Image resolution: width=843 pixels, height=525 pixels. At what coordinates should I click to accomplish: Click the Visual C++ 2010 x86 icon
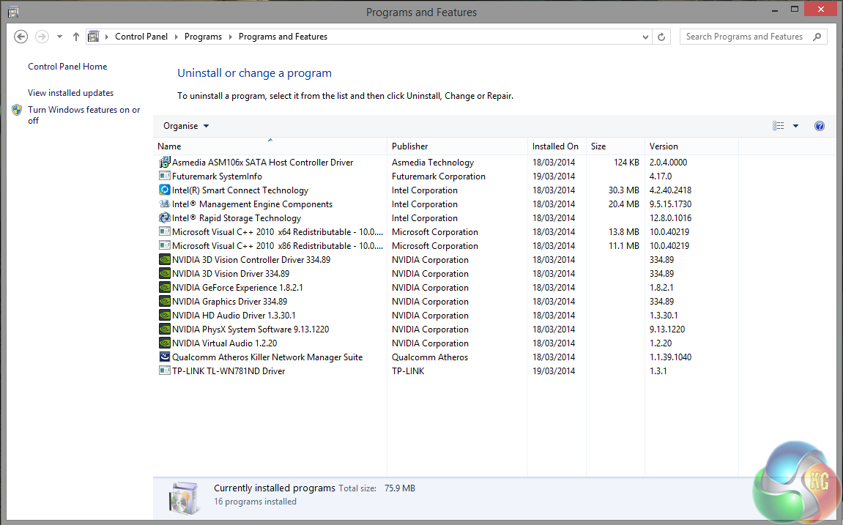point(165,245)
